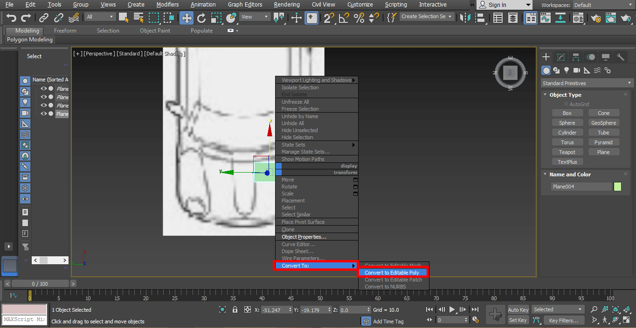Click the Select by Name toolbar icon

138,18
